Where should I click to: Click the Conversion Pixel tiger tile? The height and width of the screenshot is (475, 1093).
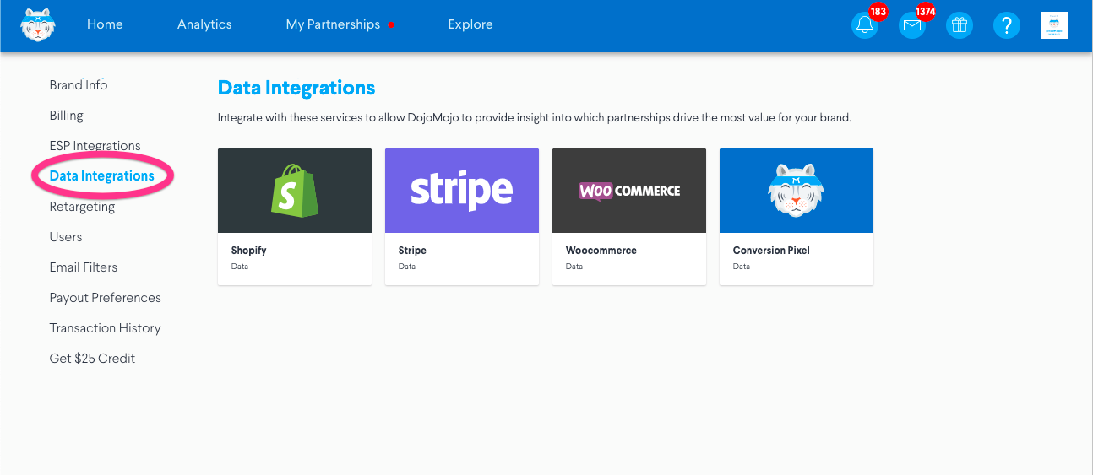tap(797, 191)
